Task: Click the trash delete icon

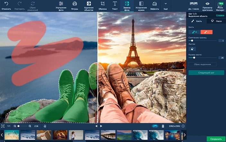Action: (163, 126)
